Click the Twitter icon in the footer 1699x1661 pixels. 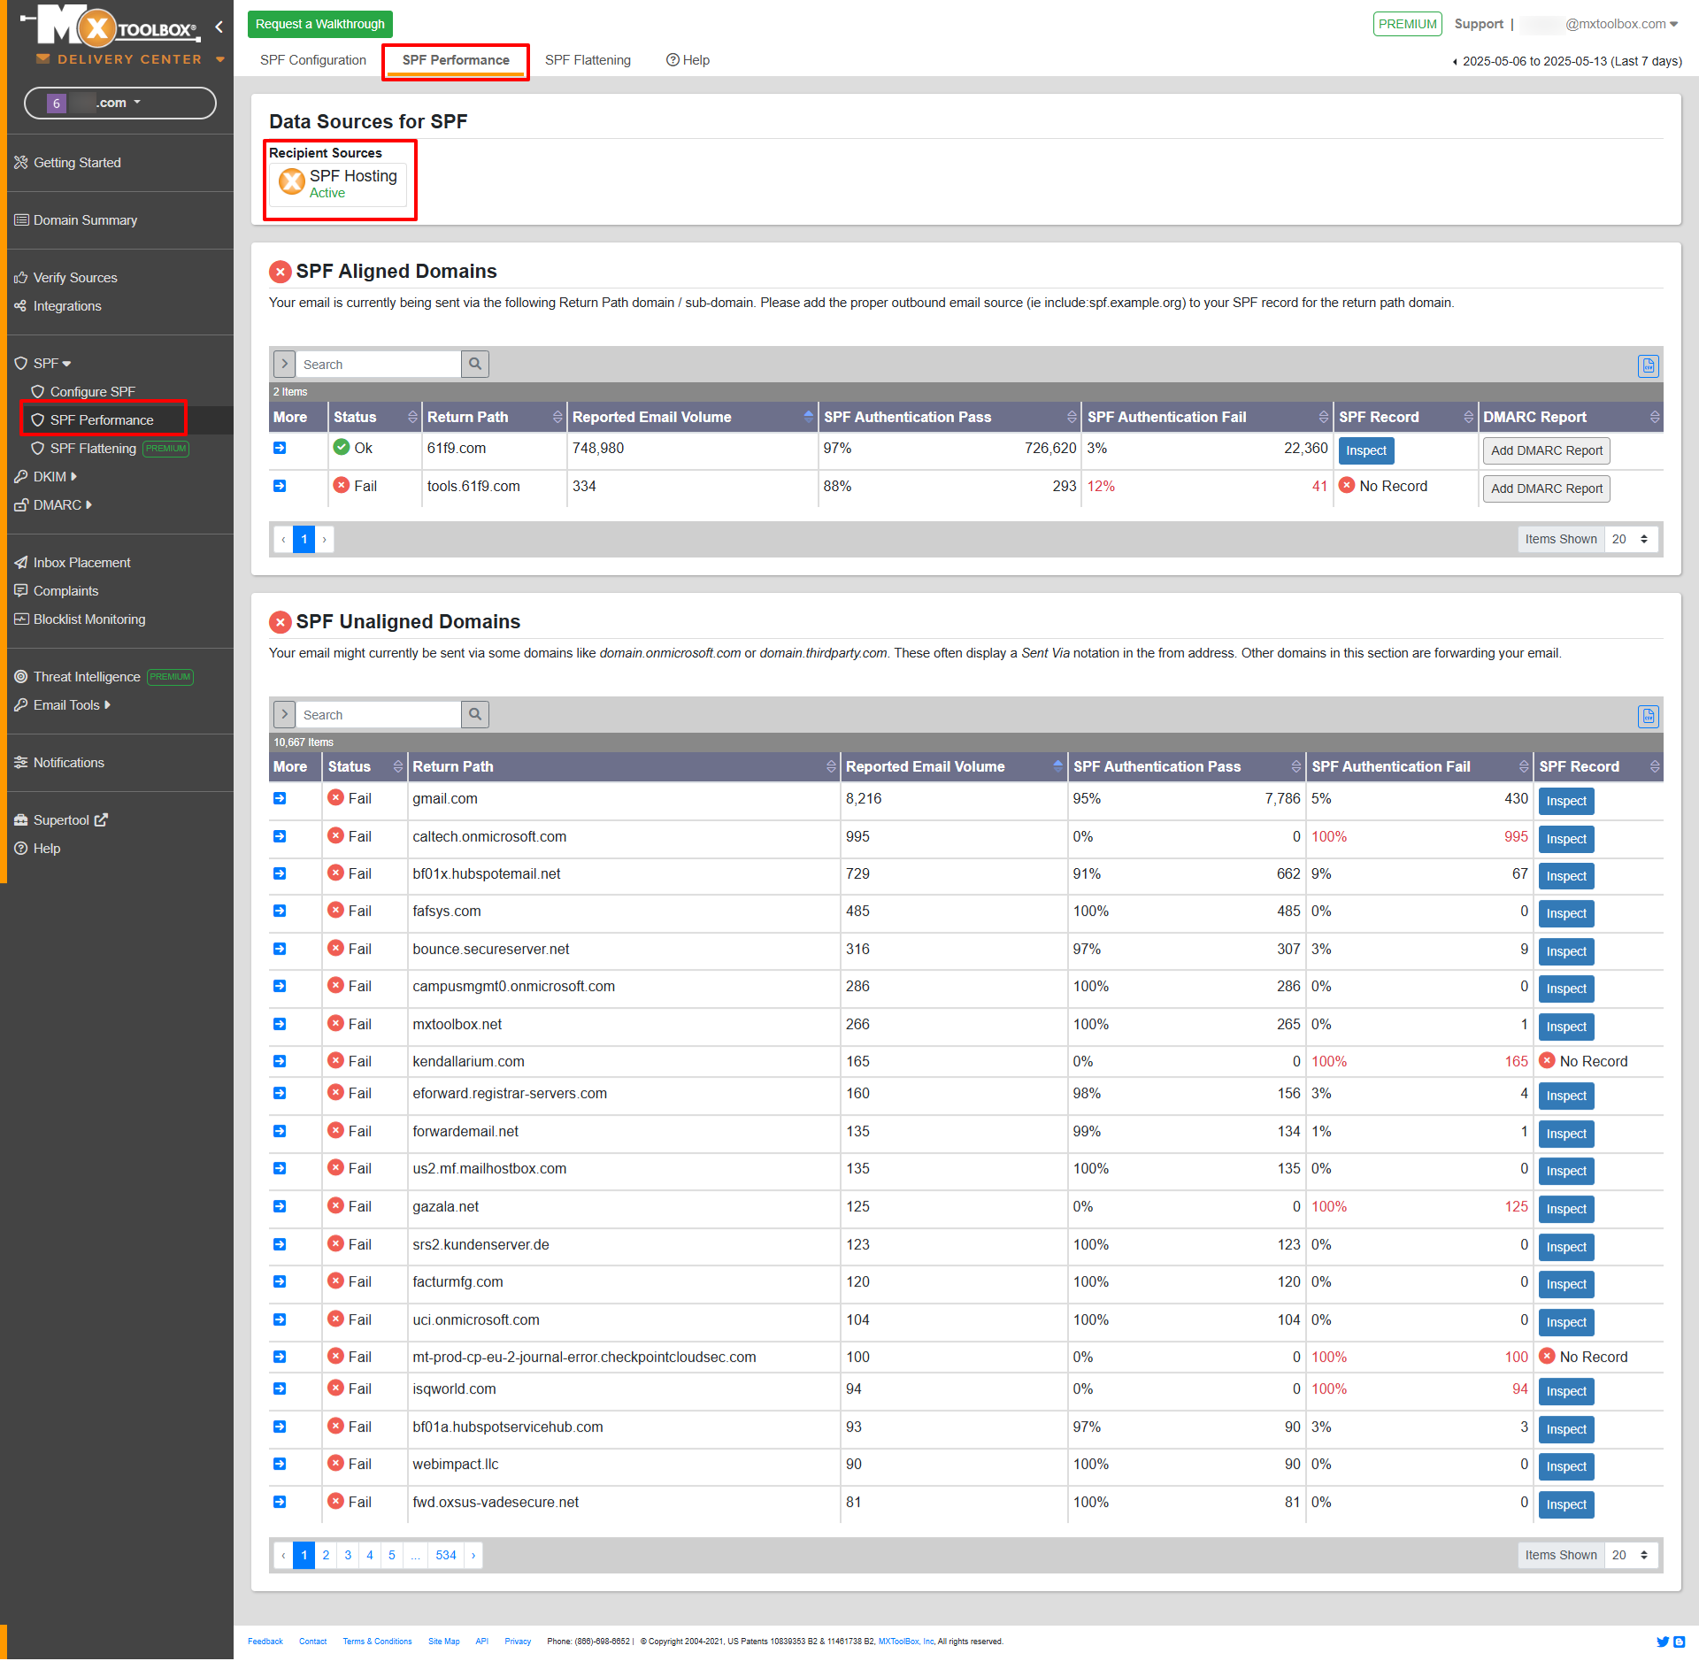click(1664, 1642)
